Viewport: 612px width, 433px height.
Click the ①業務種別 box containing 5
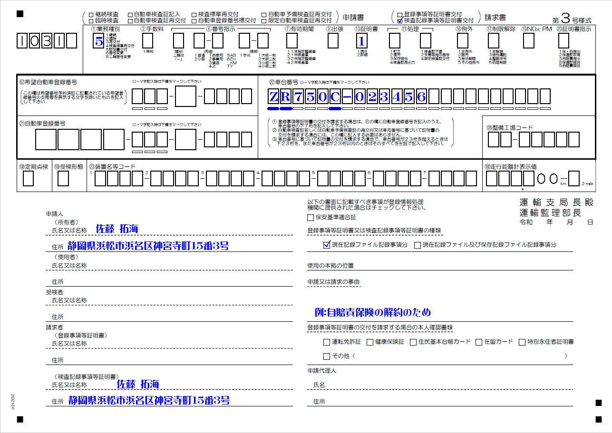pyautogui.click(x=99, y=41)
